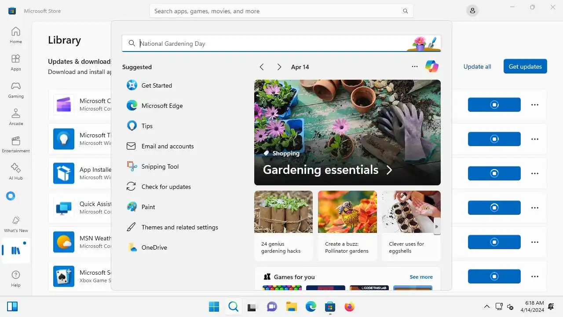The image size is (563, 317).
Task: Click the Store profile account icon
Action: tap(472, 11)
